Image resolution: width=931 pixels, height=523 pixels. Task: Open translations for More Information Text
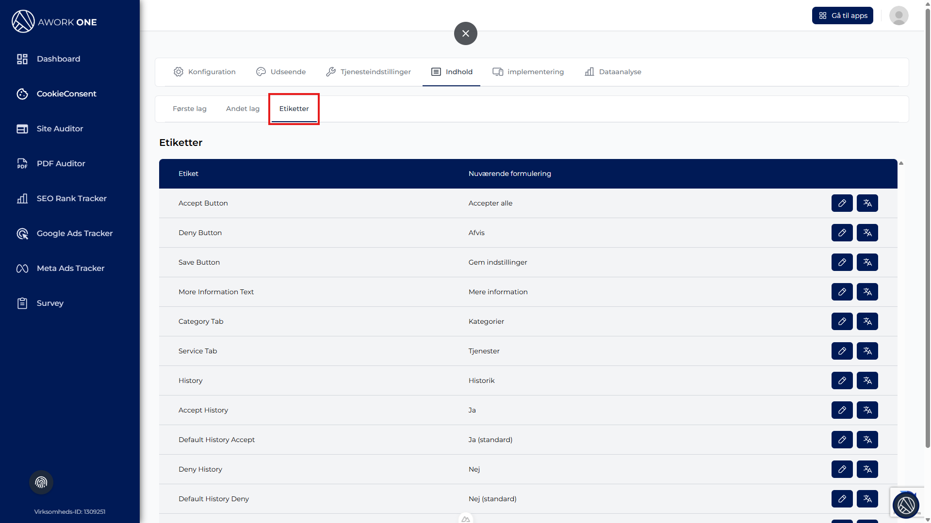coord(867,292)
